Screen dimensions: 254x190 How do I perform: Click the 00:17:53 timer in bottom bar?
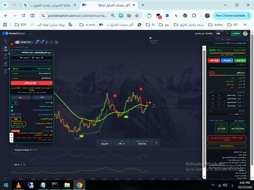[x=142, y=143]
